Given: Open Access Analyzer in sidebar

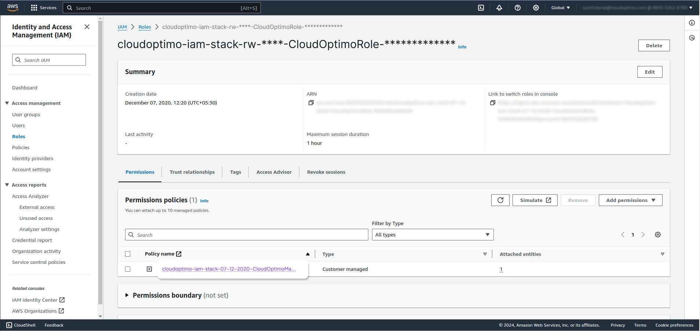Looking at the screenshot, I should pyautogui.click(x=30, y=196).
